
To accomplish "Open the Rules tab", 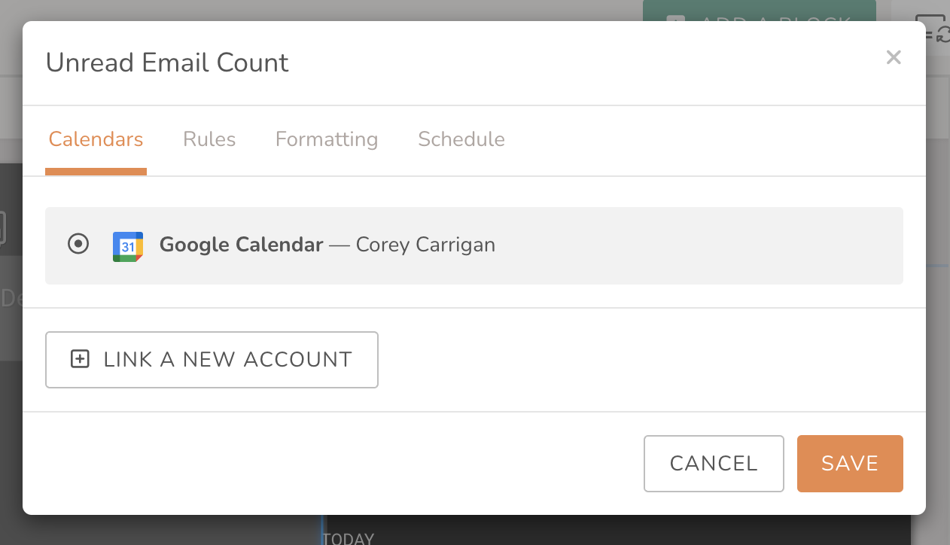I will [x=209, y=139].
